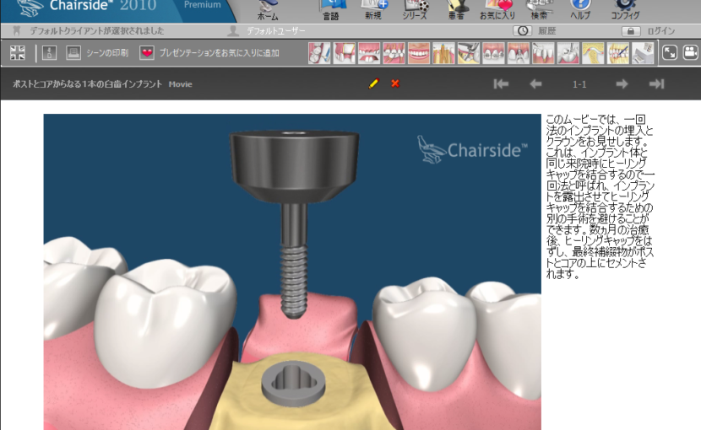Viewport: 701px width, 430px height.
Task: Click the シーンの印刷 print scene button
Action: (97, 52)
